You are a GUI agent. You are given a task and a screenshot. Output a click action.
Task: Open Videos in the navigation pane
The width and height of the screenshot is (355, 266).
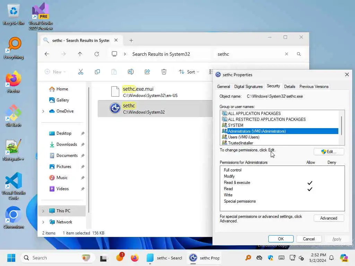(x=62, y=189)
